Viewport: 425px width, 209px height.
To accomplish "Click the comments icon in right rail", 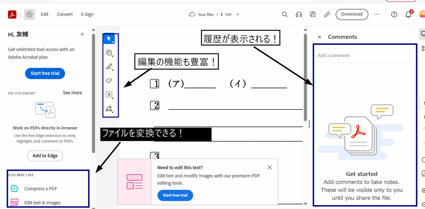I will click(423, 34).
